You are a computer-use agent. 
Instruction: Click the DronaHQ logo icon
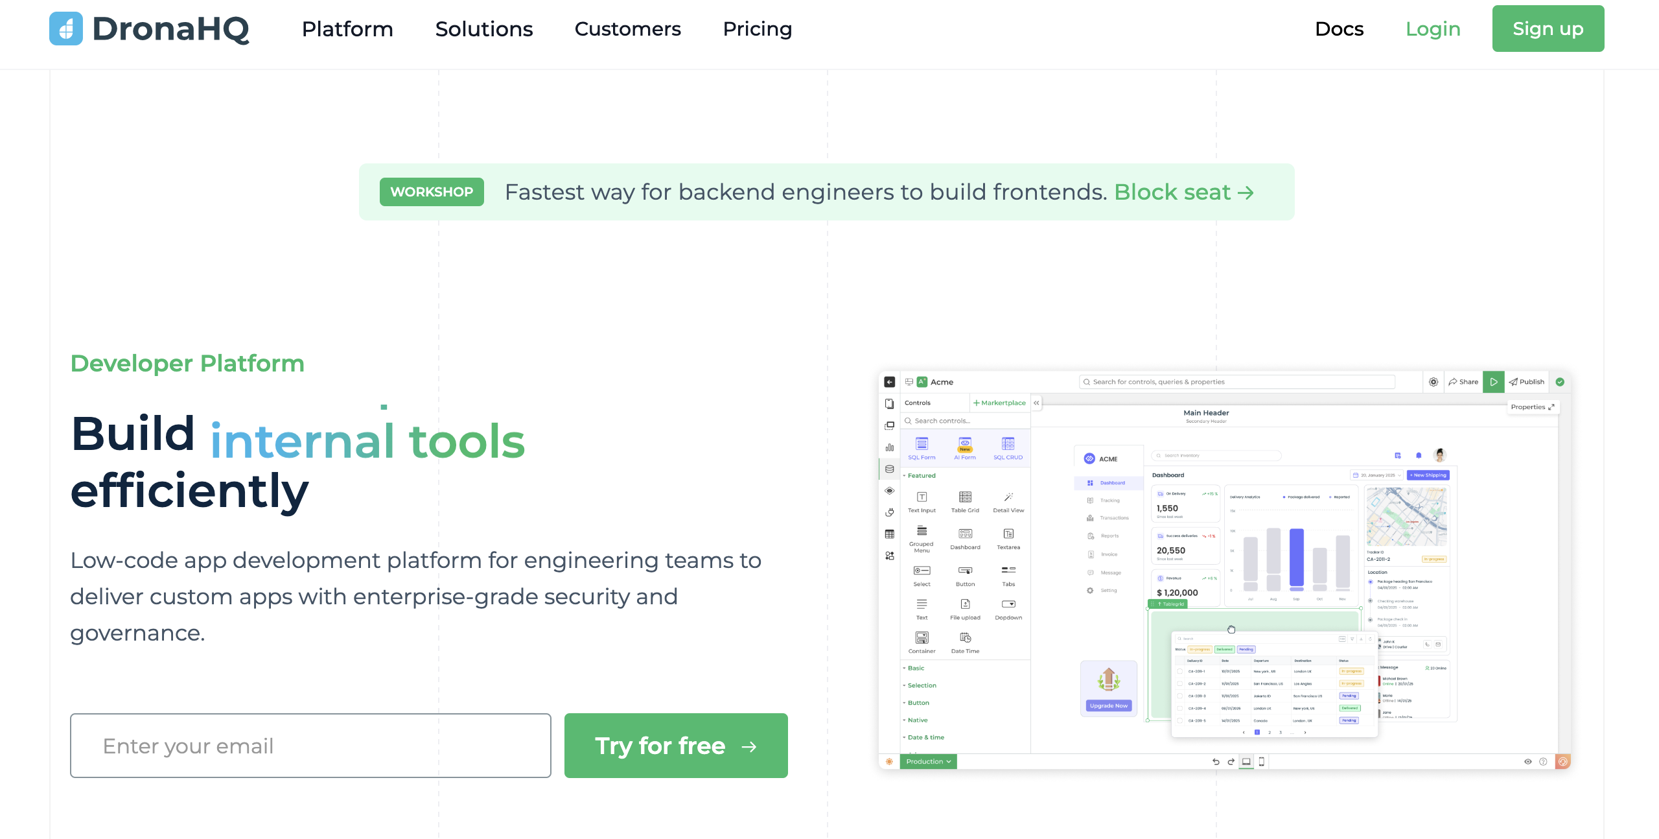(x=66, y=29)
